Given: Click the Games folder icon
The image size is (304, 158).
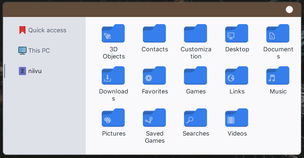Looking at the screenshot, I should 196,76.
